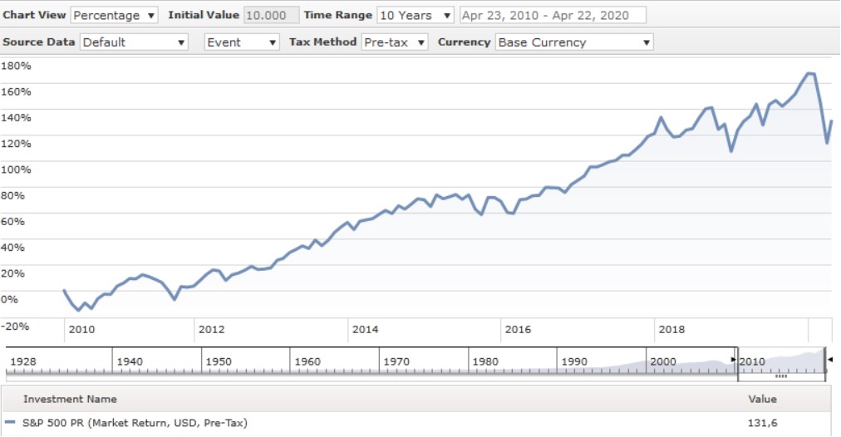Click 1990 on the overview timeline

[574, 362]
